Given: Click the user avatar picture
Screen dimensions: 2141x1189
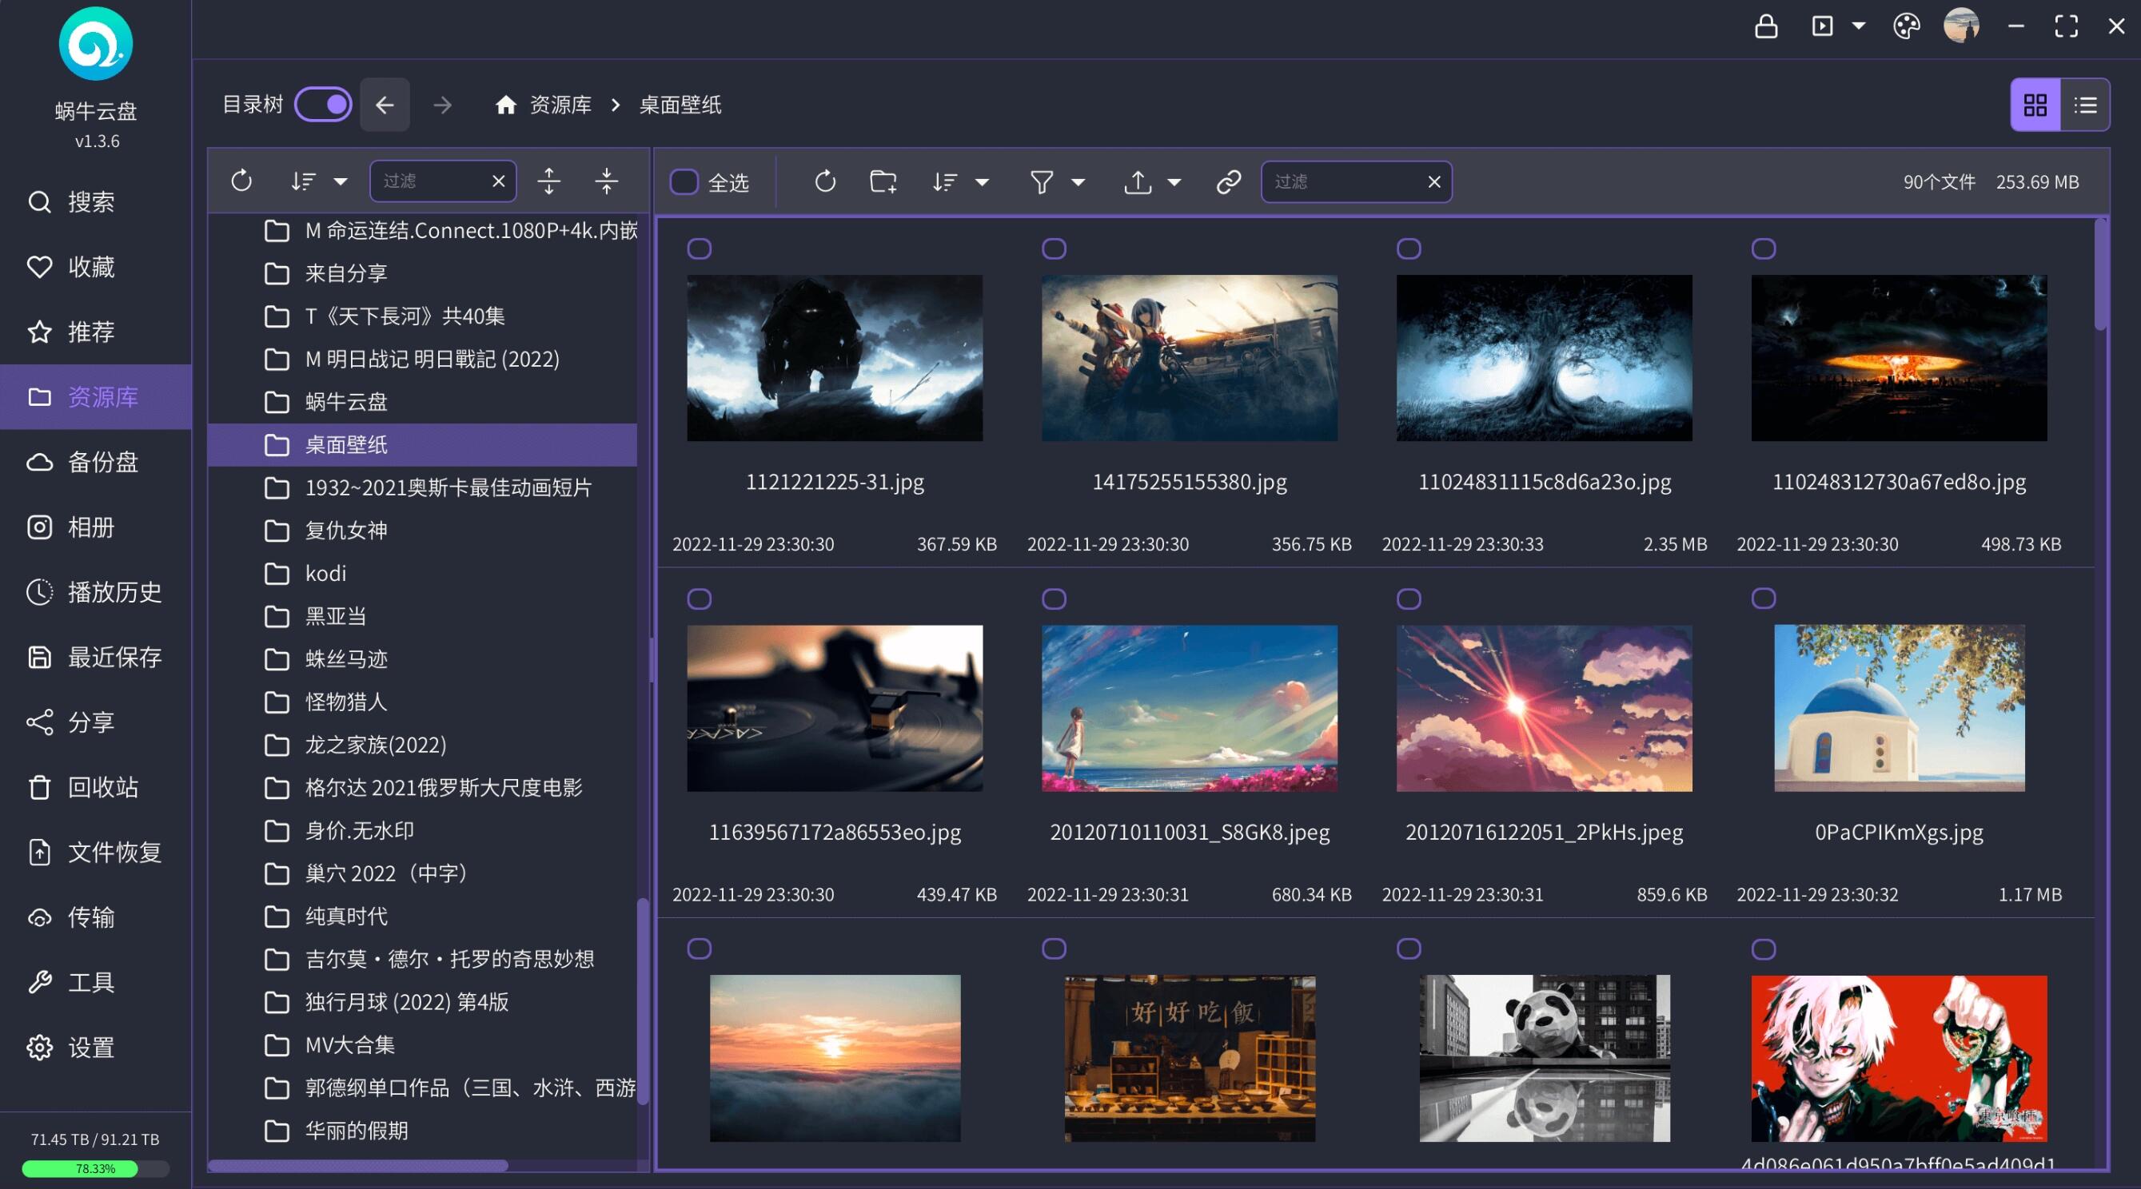Looking at the screenshot, I should [x=1960, y=26].
